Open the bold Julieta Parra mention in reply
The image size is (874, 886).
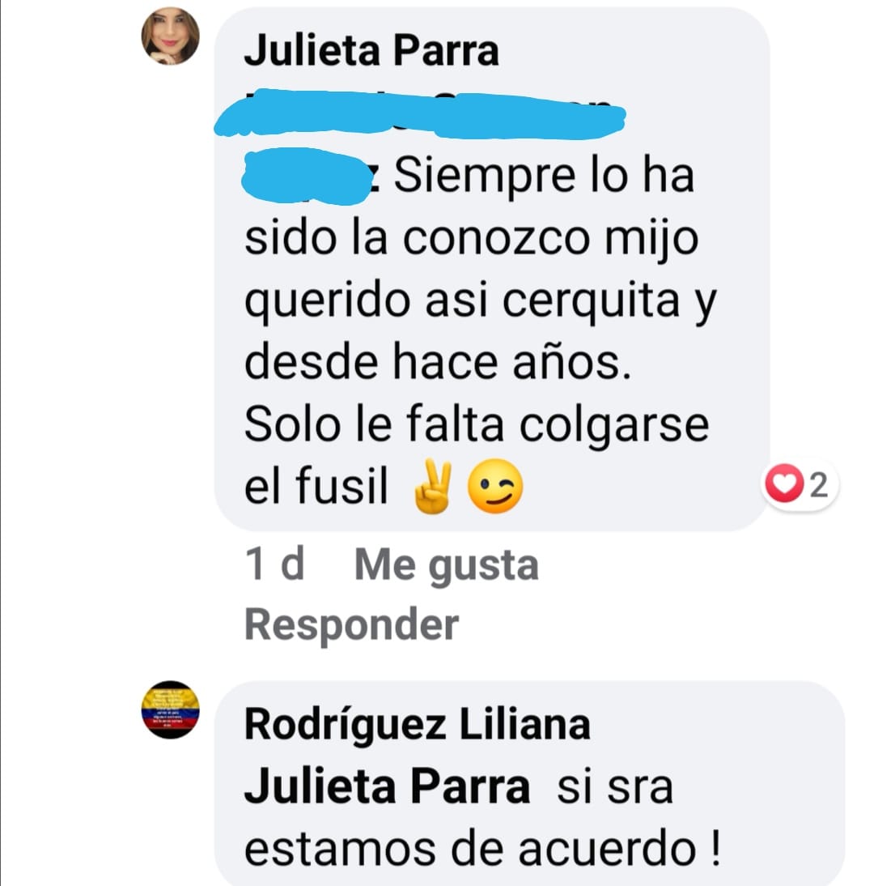(x=388, y=786)
